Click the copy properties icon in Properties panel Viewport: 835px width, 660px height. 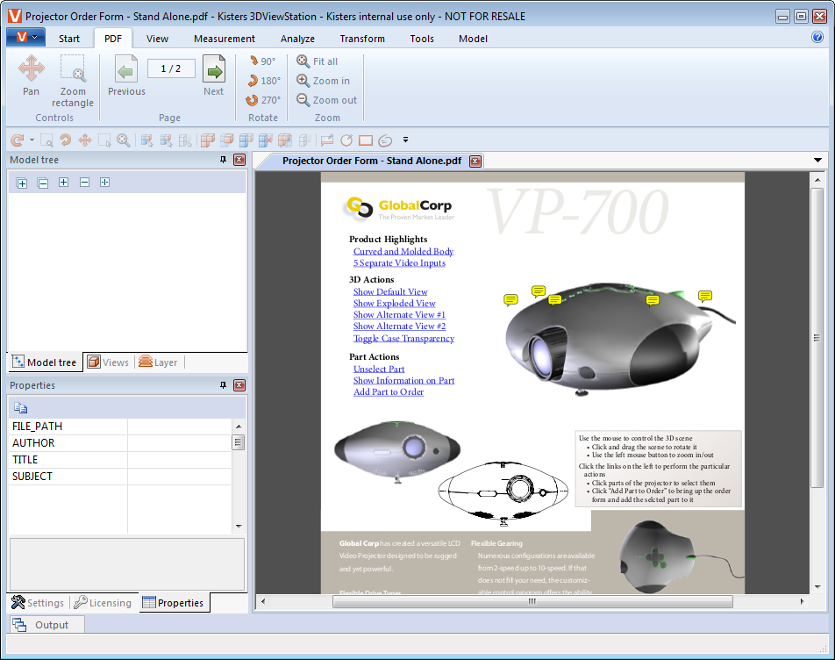[21, 408]
